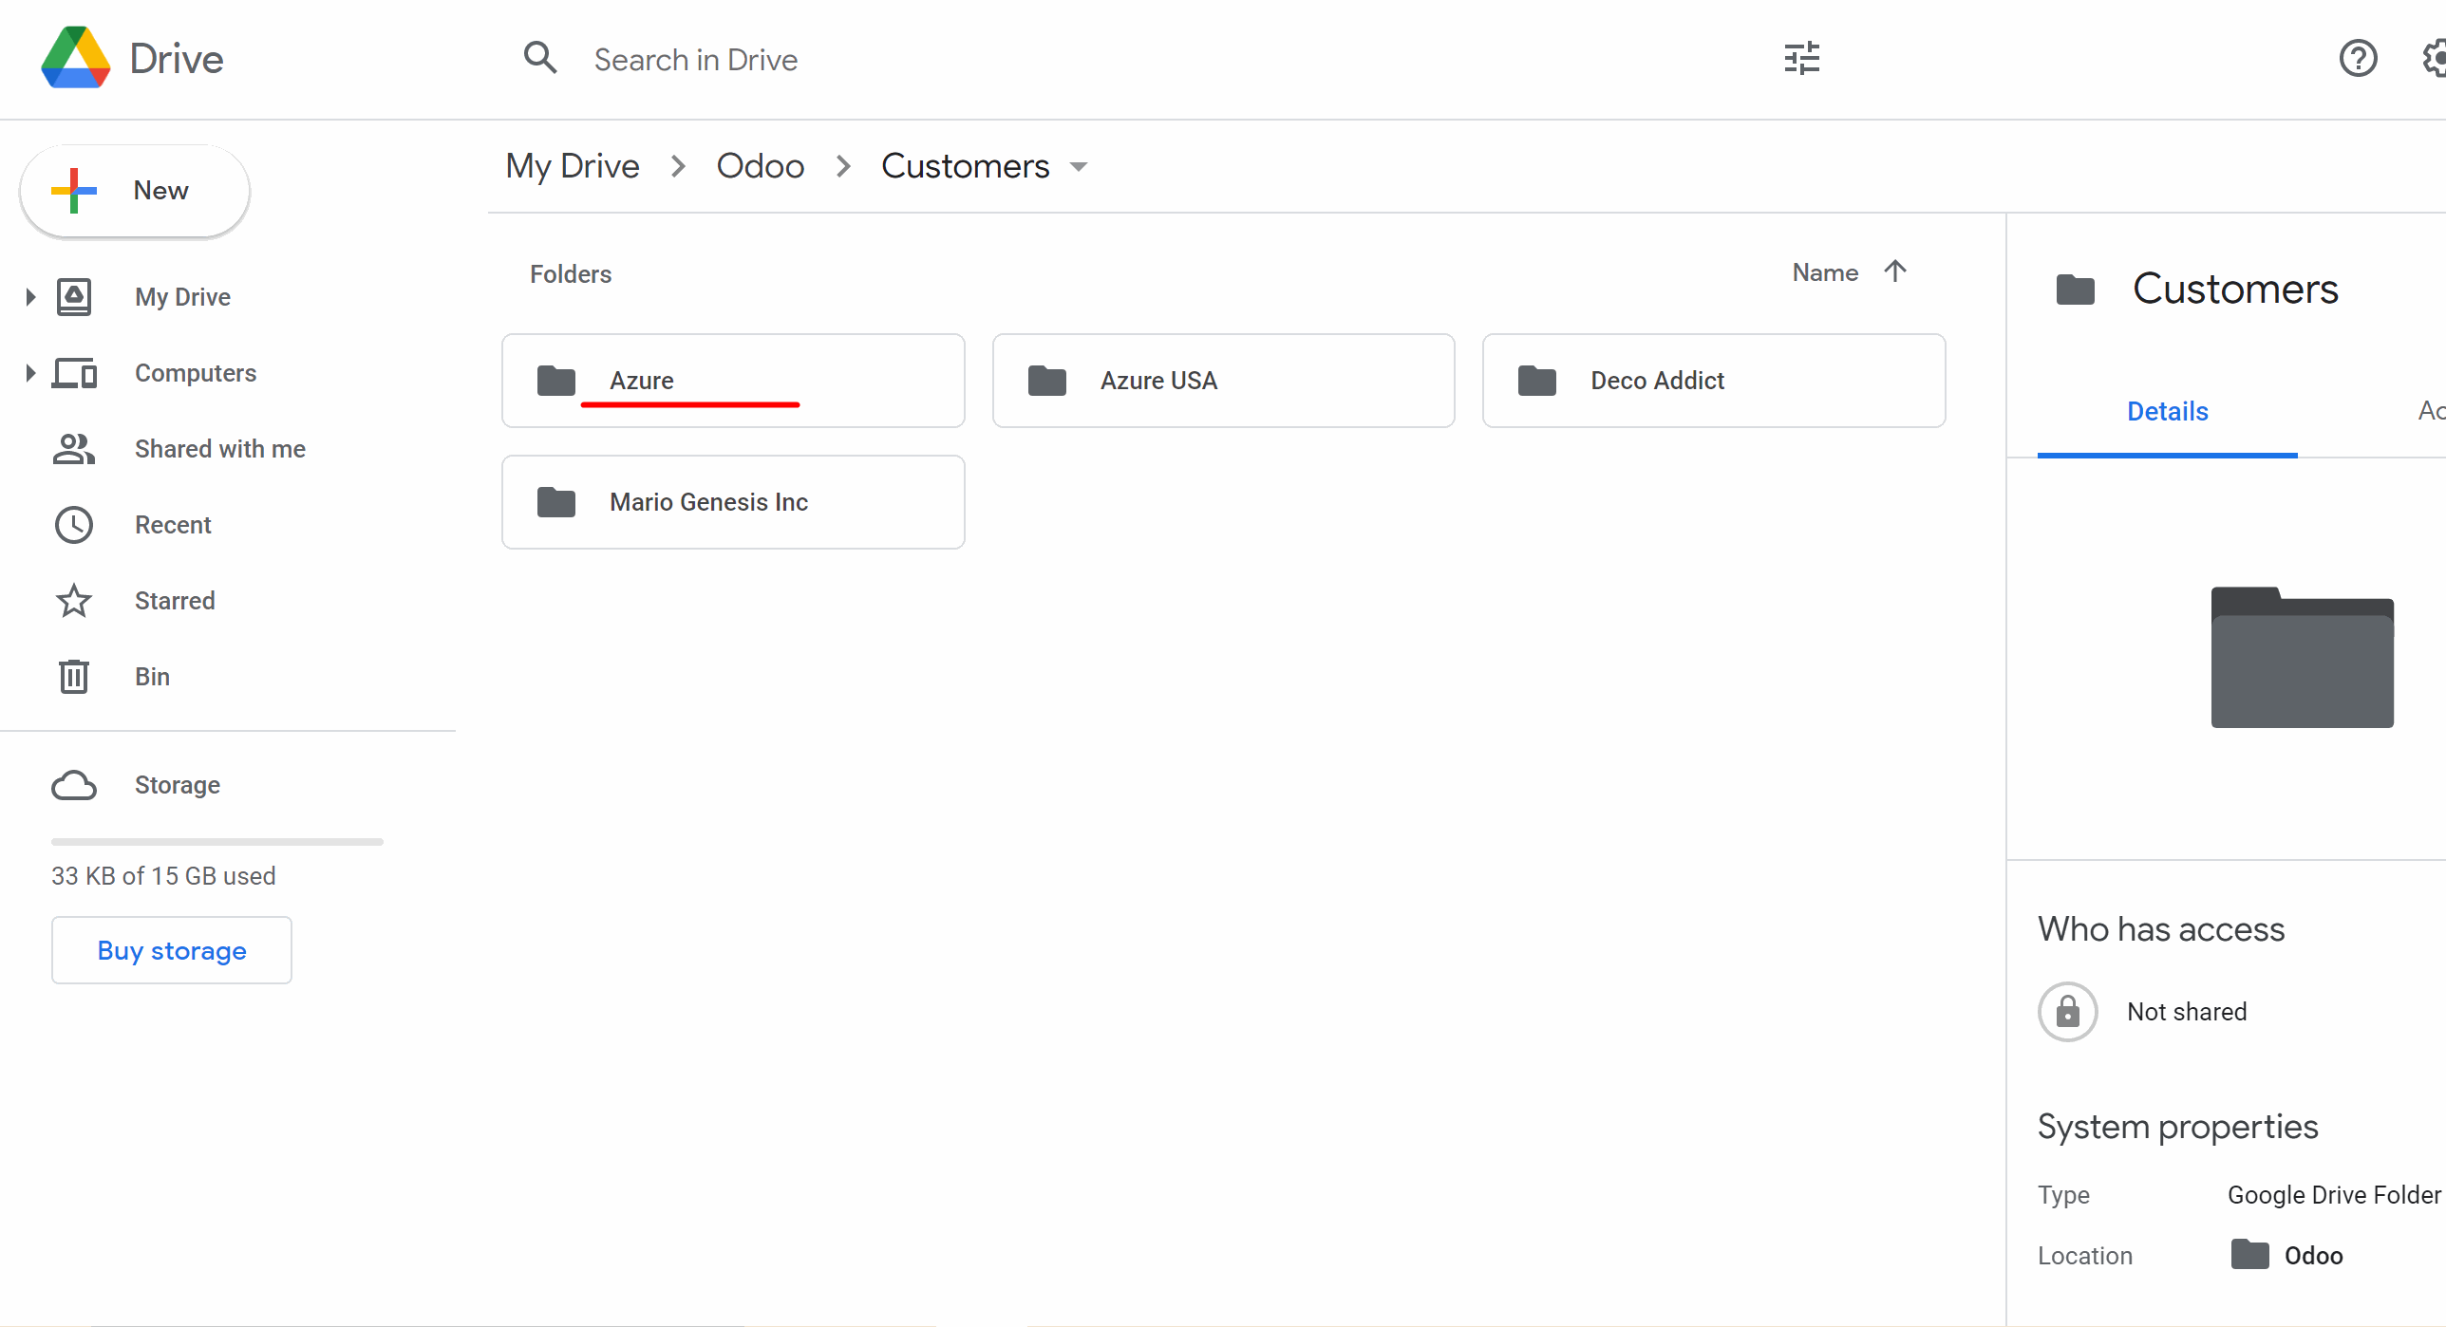Click the New button
The width and height of the screenshot is (2446, 1327).
[x=135, y=191]
